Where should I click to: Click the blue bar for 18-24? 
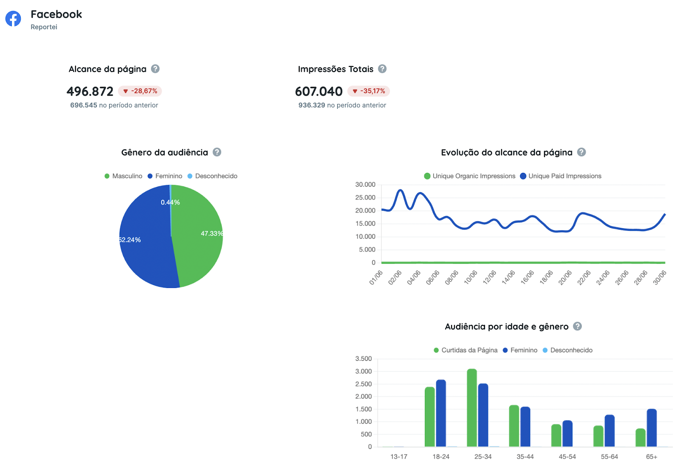(x=441, y=413)
